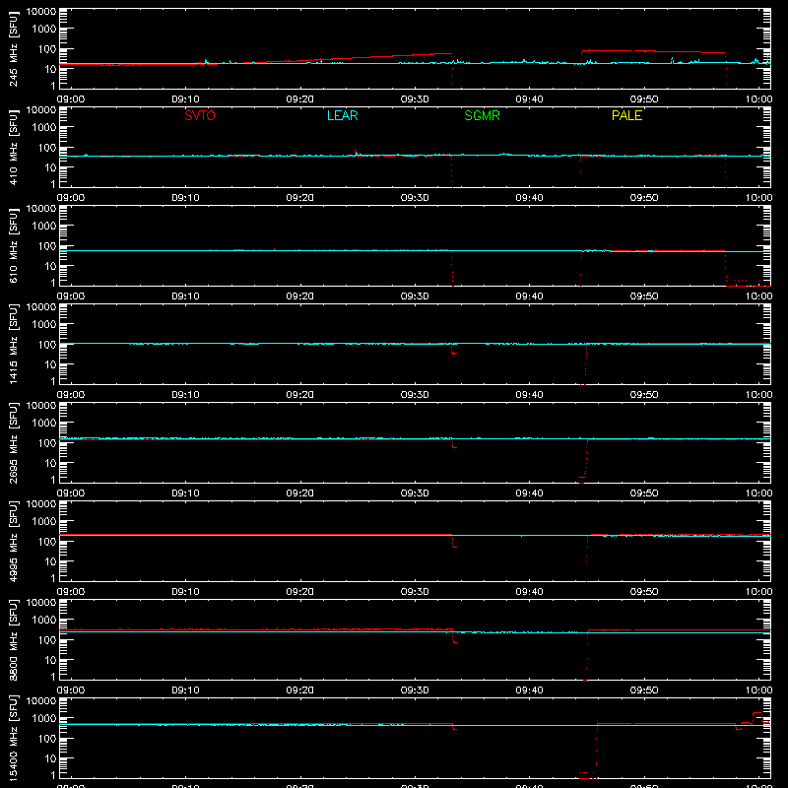Screen dimensions: 788x788
Task: Click 09:50 time label under 410 MHz plot
Action: click(x=644, y=198)
